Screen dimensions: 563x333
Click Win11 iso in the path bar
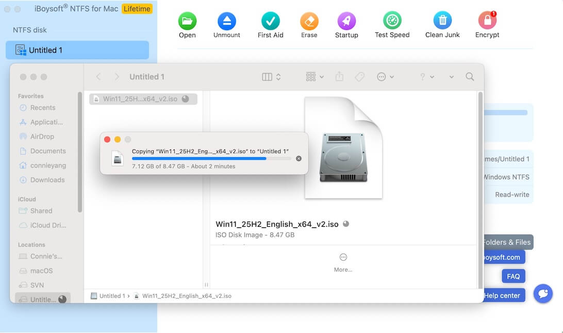(183, 296)
